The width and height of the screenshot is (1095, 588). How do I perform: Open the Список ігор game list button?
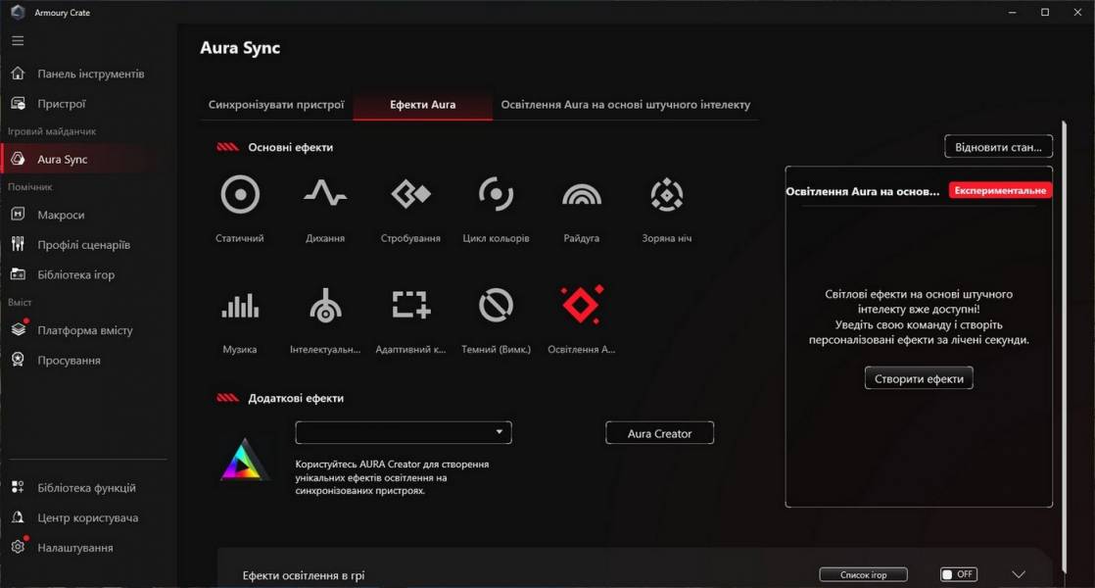(863, 574)
